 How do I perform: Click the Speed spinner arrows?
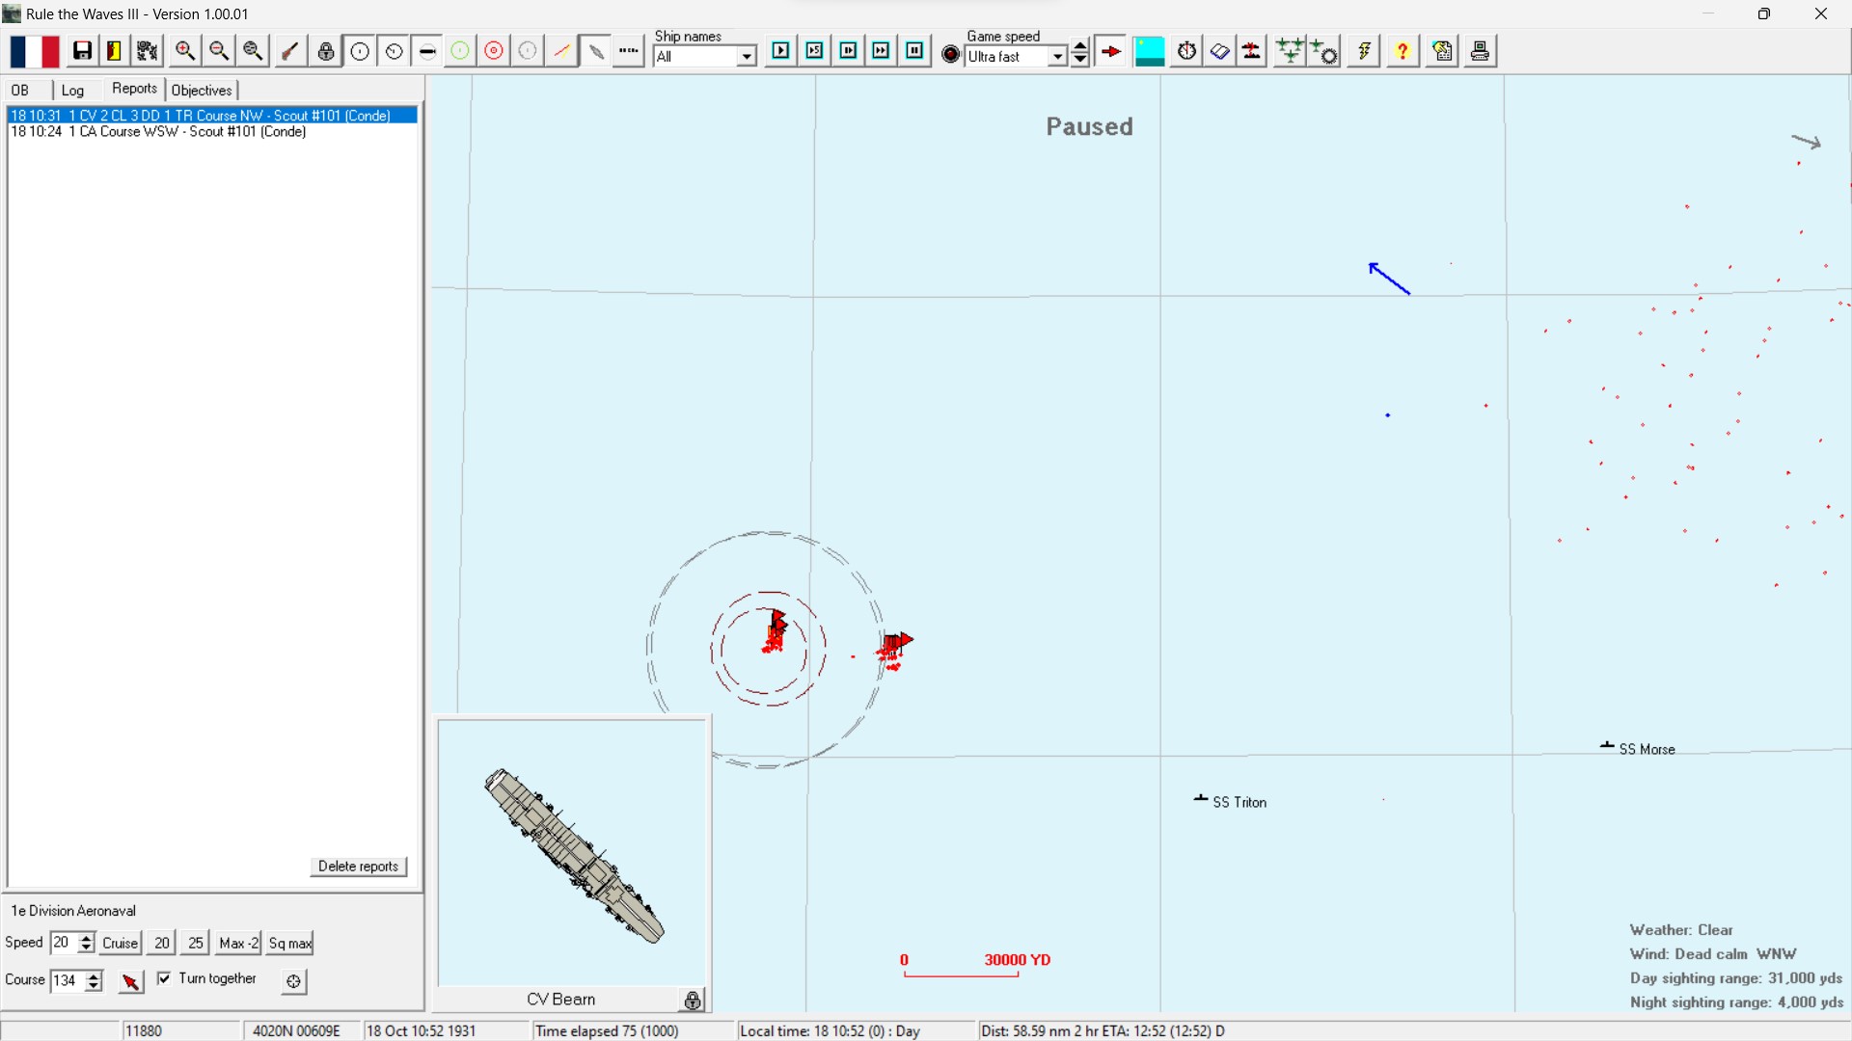coord(86,943)
